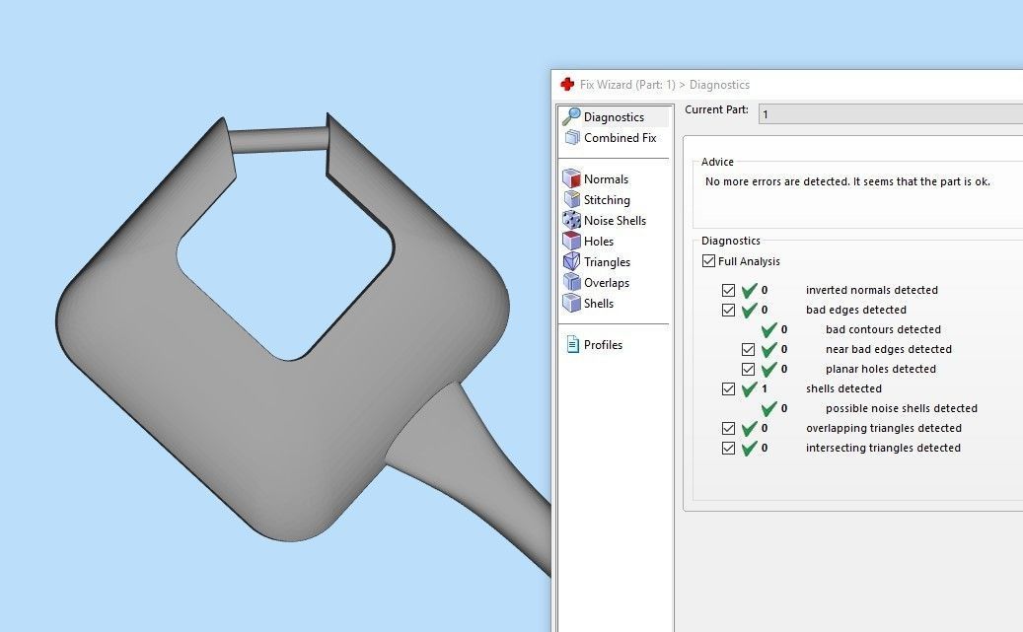Select the Diagnostics menu entry
Image resolution: width=1023 pixels, height=632 pixels.
(x=614, y=116)
